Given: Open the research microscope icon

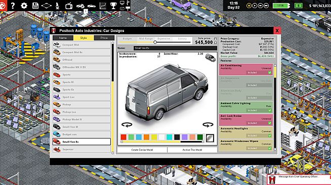Looking at the screenshot, I should click(x=57, y=6).
